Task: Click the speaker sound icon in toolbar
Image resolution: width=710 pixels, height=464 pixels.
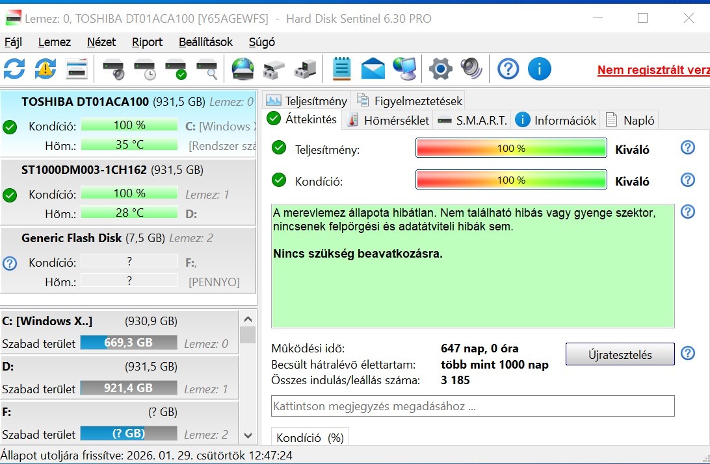Action: pyautogui.click(x=471, y=69)
